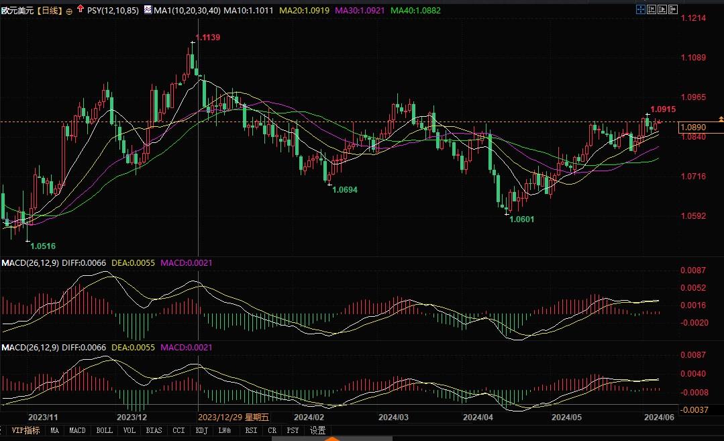This screenshot has height=441, width=724.
Task: Click upper panel DEA:0.0055 value
Action: point(134,262)
